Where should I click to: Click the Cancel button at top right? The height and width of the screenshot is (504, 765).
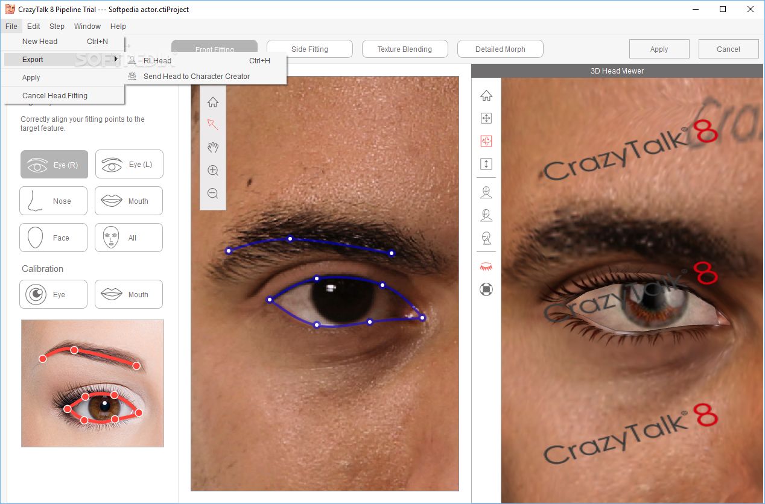(x=728, y=49)
